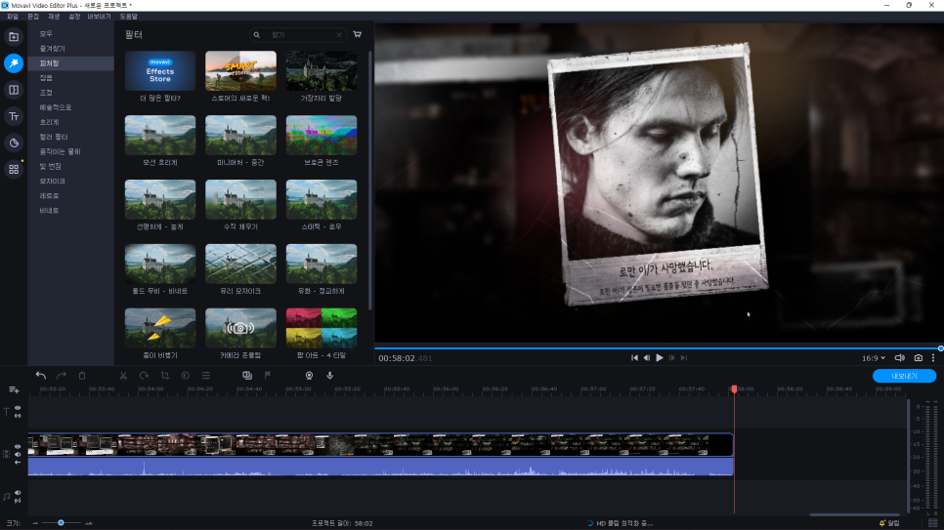Add a marker with the flag icon
This screenshot has height=530, width=944.
click(268, 376)
